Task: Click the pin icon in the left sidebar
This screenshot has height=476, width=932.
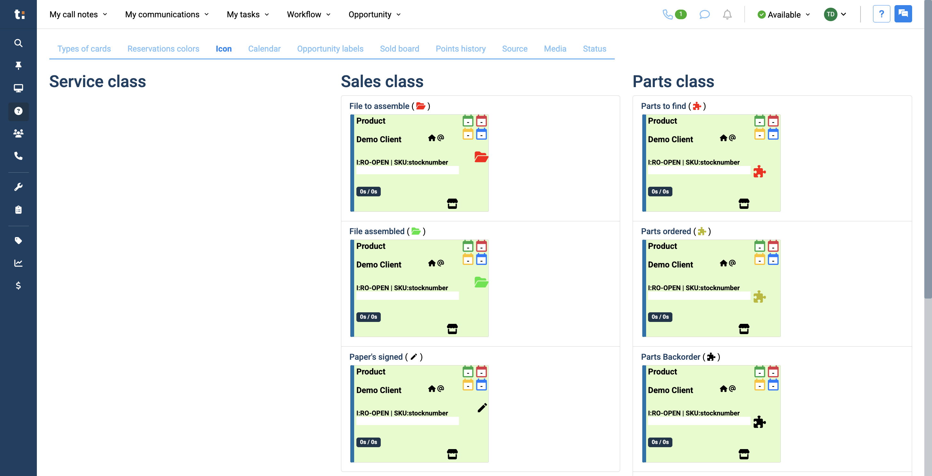Action: pos(18,65)
